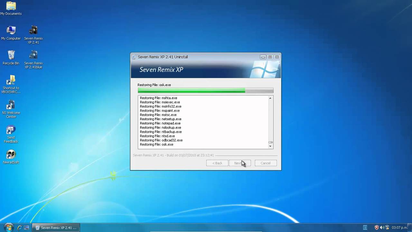Viewport: 412px width, 232px height.
Task: Select Shortcut to VBOXSVRC desktop icon
Action: (11, 84)
